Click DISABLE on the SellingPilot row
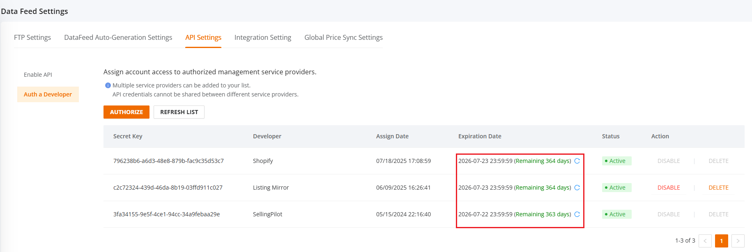Image resolution: width=752 pixels, height=252 pixels. pos(669,214)
